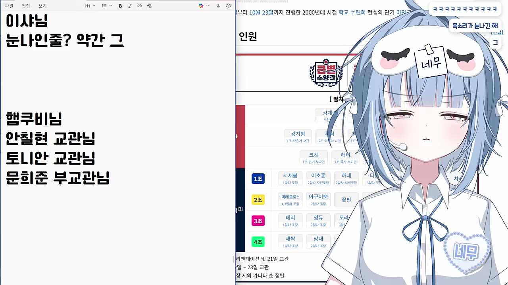The width and height of the screenshot is (508, 285).
Task: Select the bullet list icon
Action: (x=103, y=6)
